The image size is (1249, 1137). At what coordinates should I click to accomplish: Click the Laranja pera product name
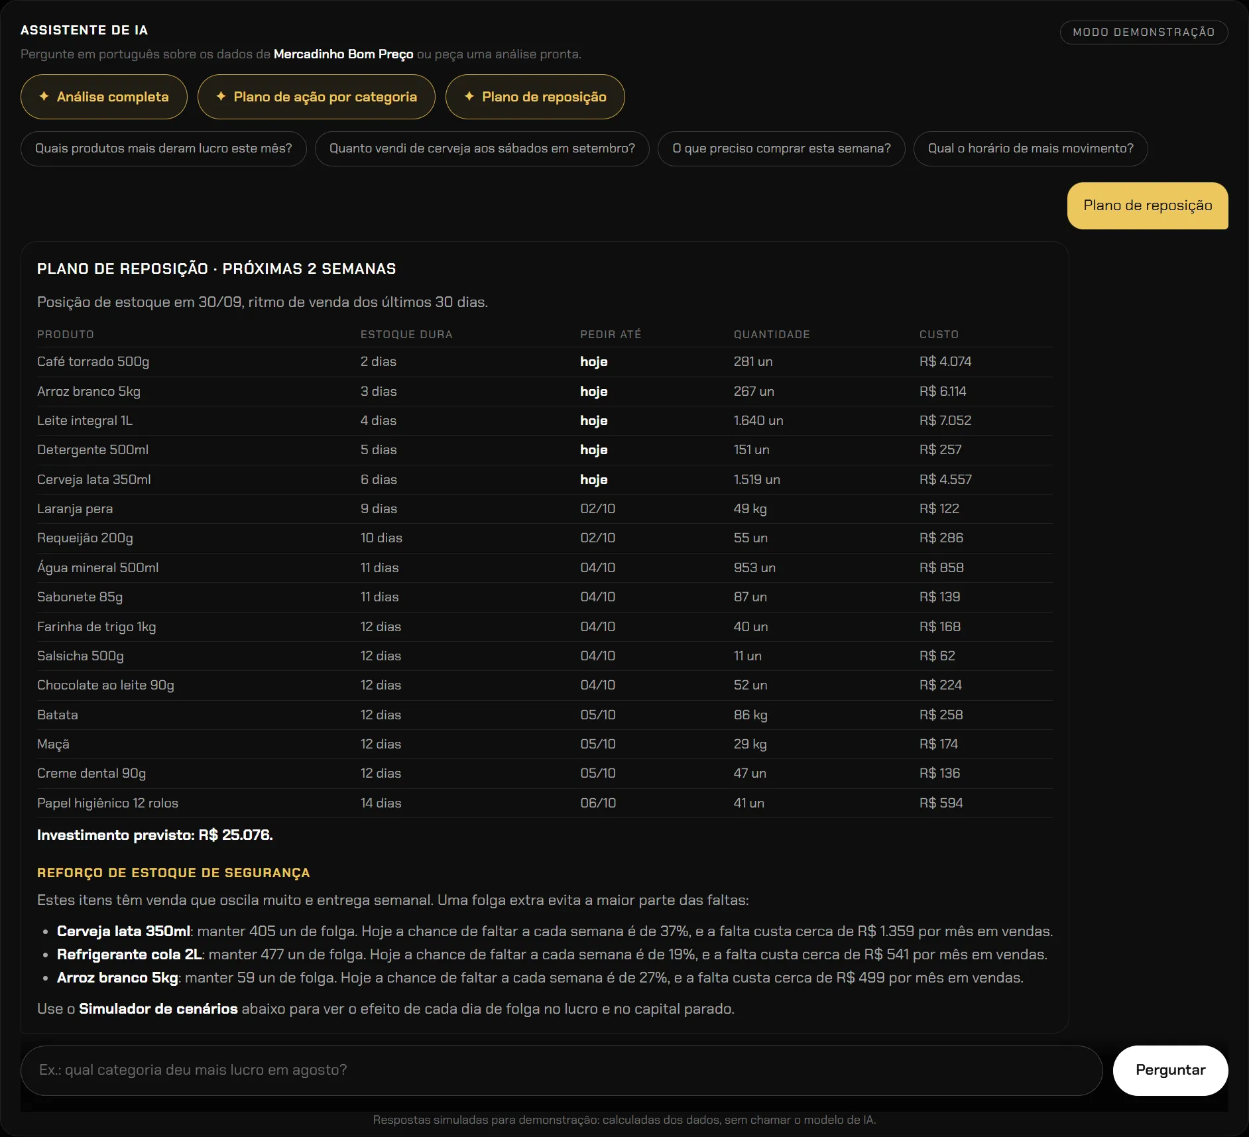[x=75, y=509]
